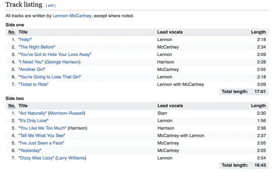Click the edit link beside Track listing
Screen dimensions: 274x172
pos(51,6)
